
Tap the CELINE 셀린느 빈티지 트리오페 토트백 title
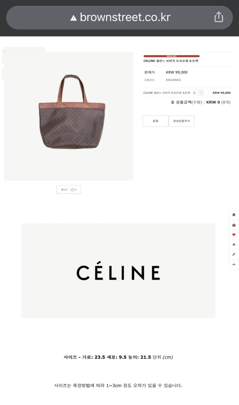tap(171, 61)
